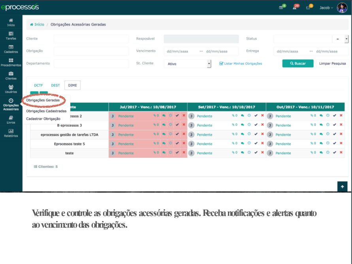Select Obrigações Cadastradas from the submenu
This screenshot has height=264, width=352.
pyautogui.click(x=46, y=111)
